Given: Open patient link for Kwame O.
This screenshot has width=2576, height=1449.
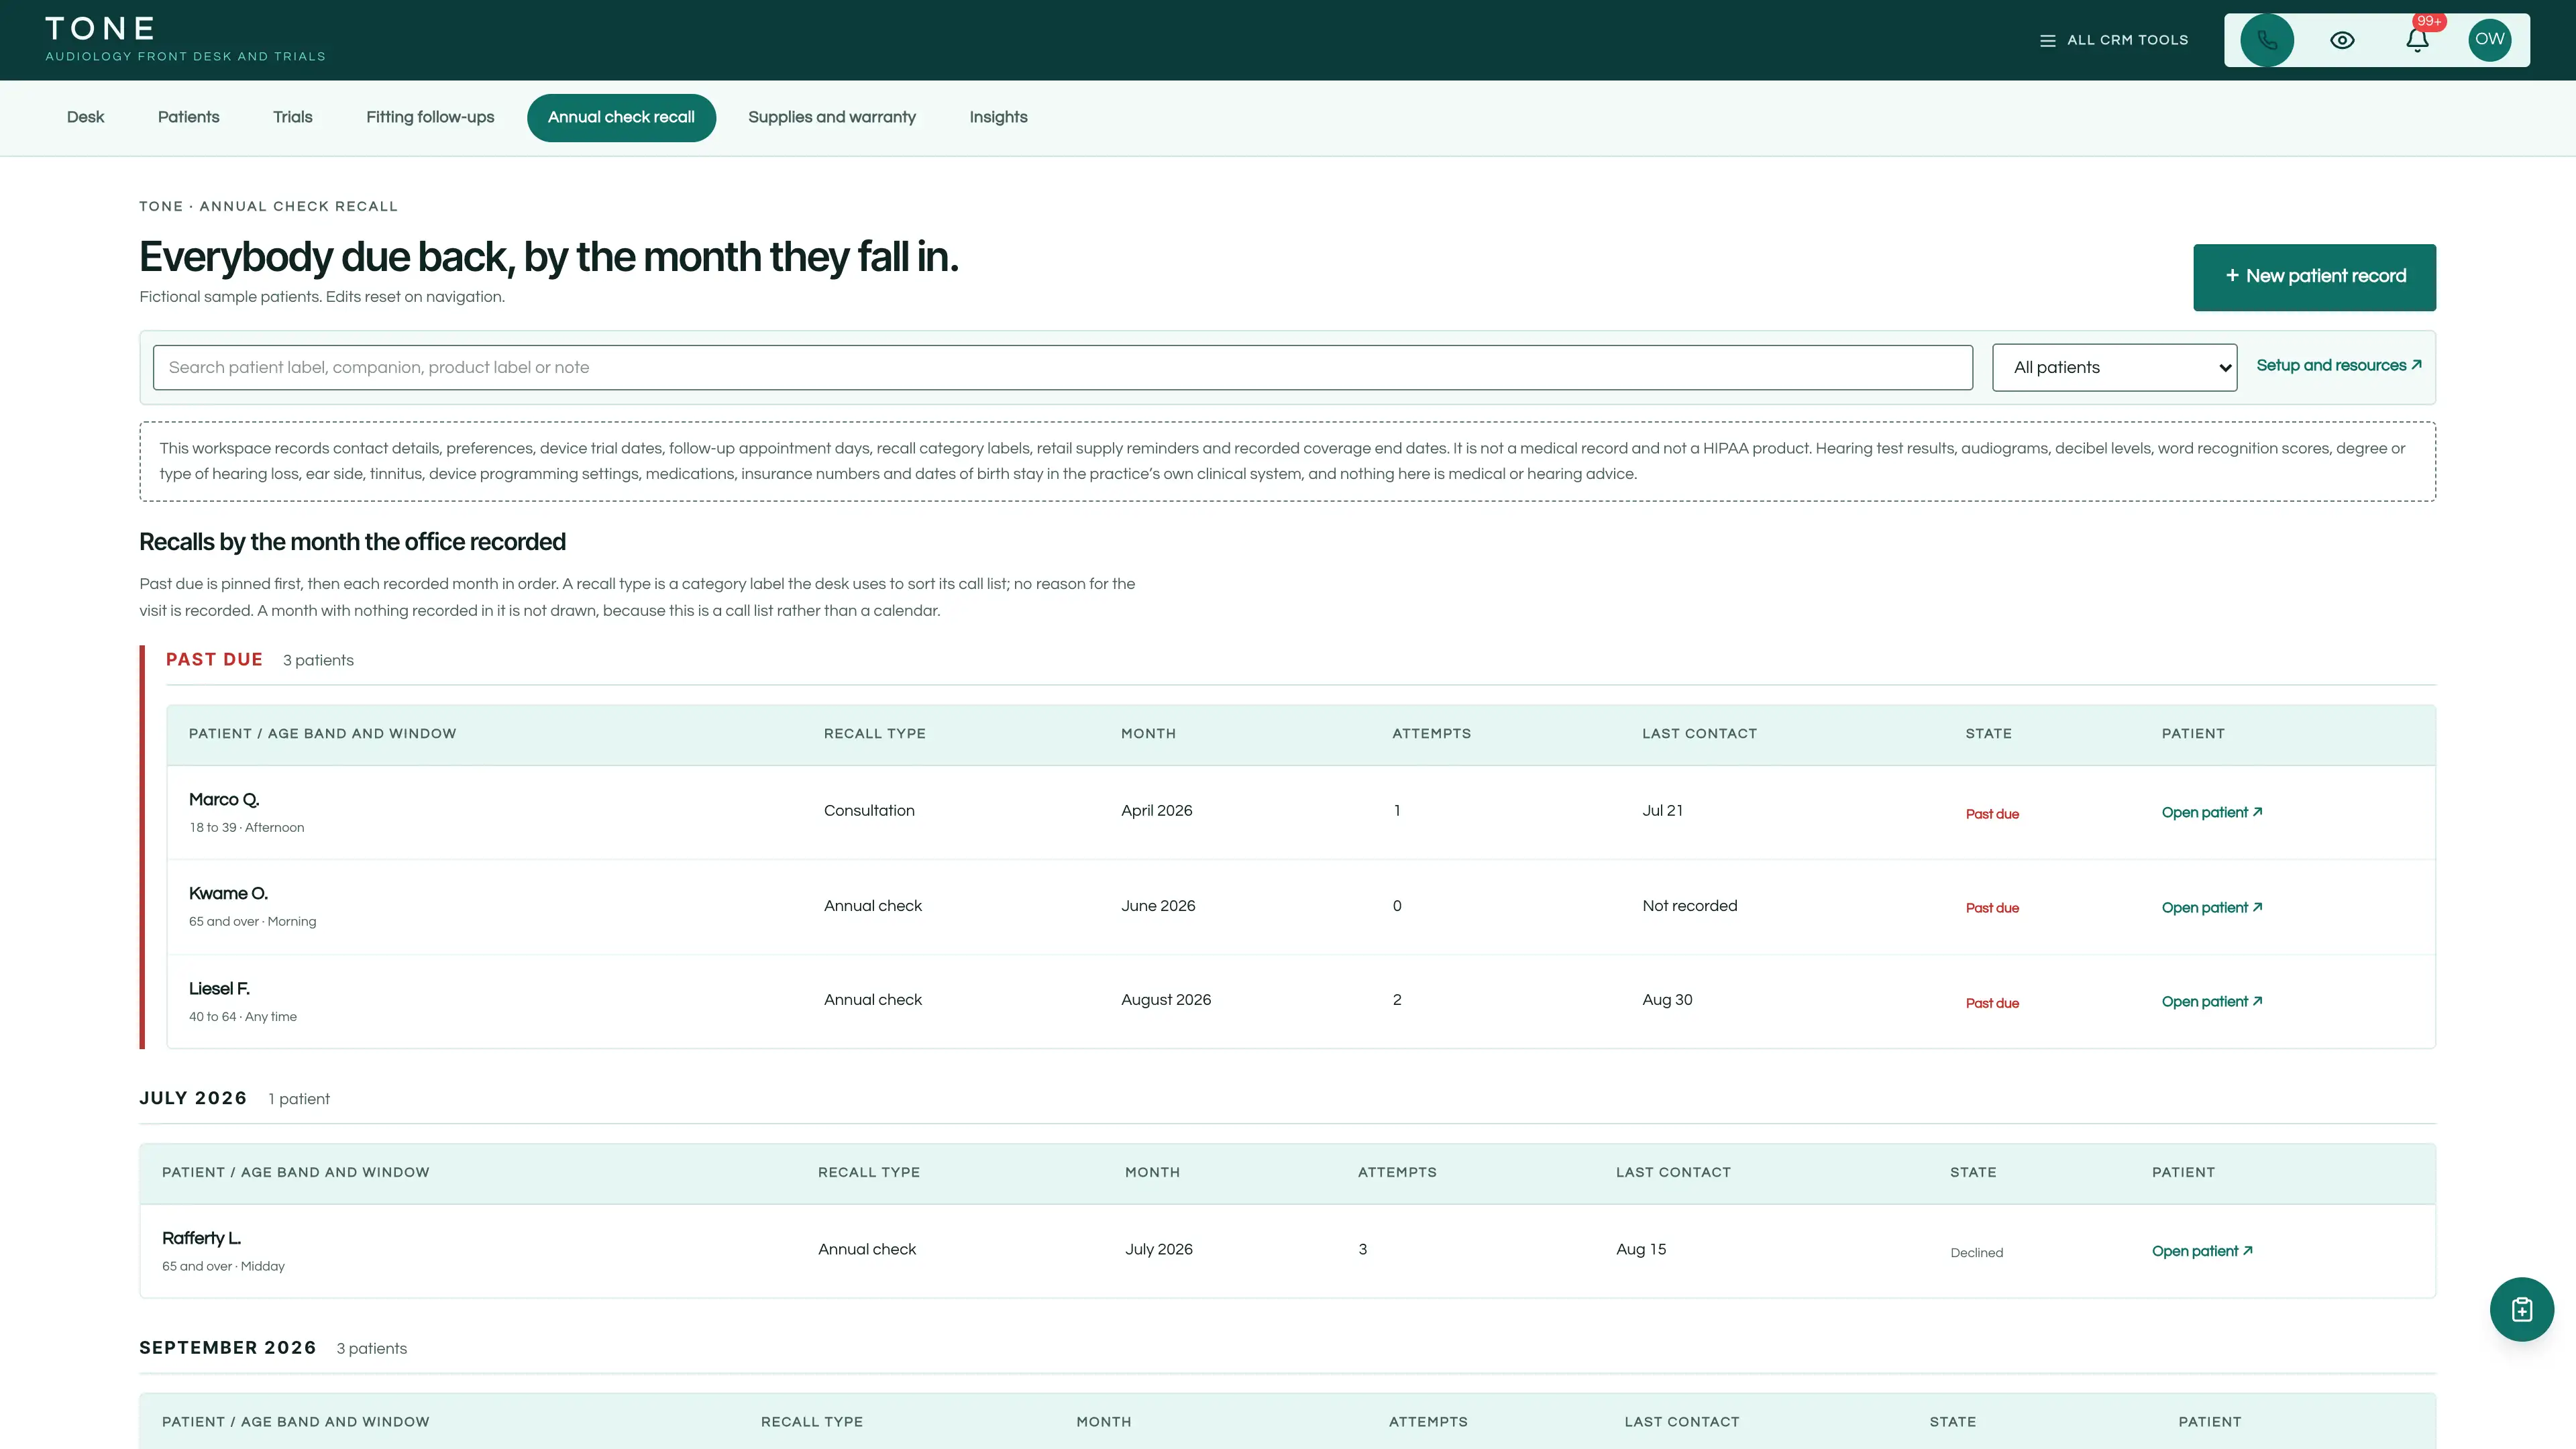Looking at the screenshot, I should pos(2212,907).
